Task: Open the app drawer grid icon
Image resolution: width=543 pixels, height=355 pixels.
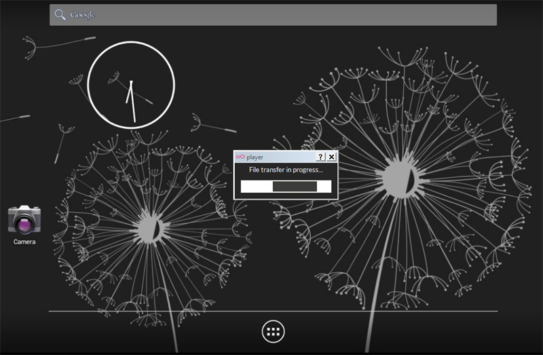Action: 274,331
